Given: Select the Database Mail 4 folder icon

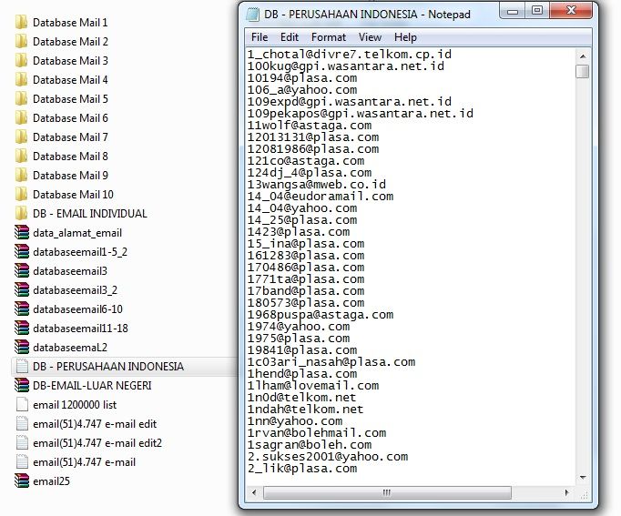Looking at the screenshot, I should click(22, 79).
